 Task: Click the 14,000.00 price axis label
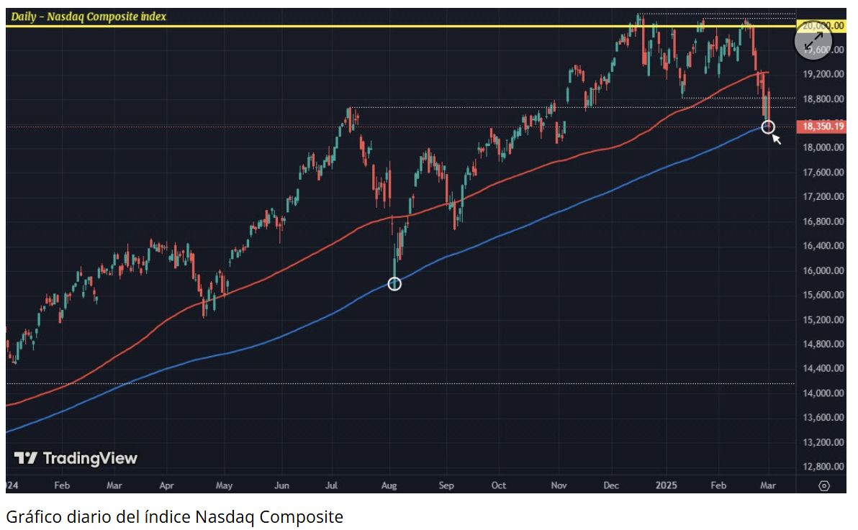824,393
